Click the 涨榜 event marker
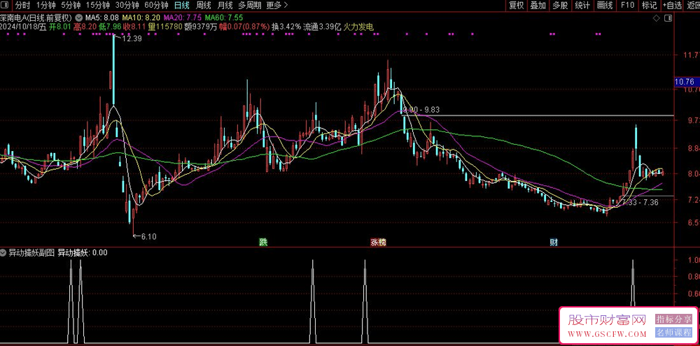 pos(379,243)
